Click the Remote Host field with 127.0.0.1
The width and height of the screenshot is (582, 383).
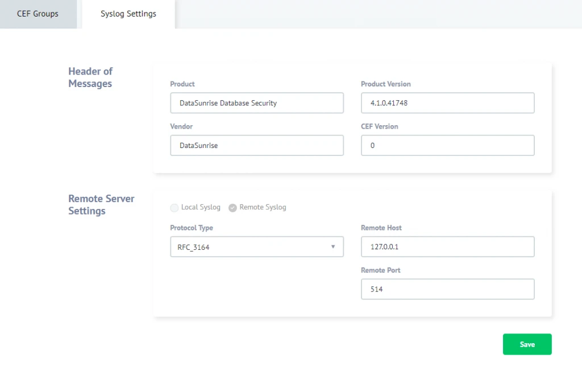pyautogui.click(x=447, y=247)
